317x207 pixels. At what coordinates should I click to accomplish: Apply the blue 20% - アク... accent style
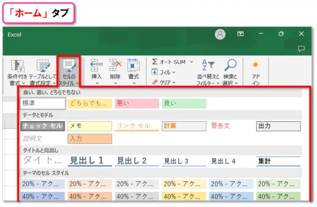[43, 184]
